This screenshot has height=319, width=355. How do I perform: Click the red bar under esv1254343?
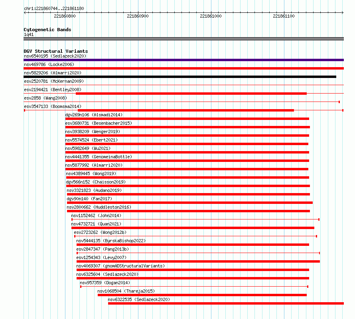point(198,261)
